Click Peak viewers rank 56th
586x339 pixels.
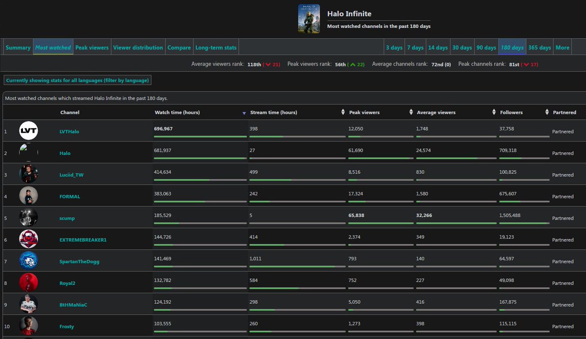click(x=340, y=64)
